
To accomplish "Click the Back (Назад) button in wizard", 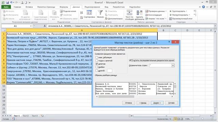I will [143, 103].
